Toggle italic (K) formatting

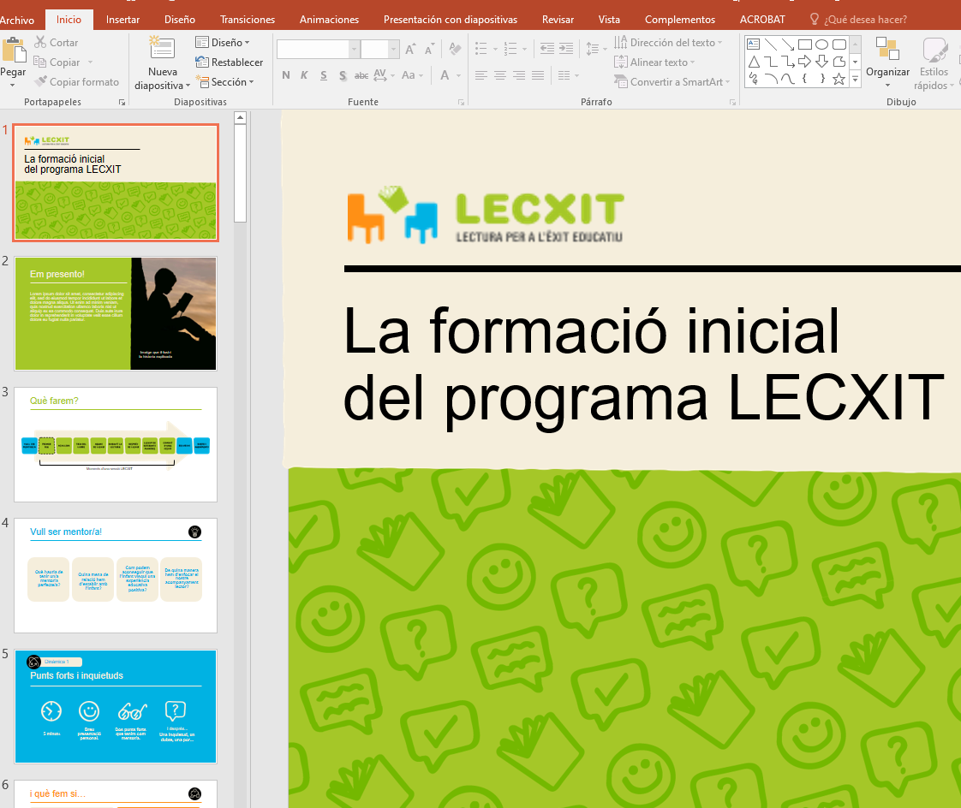pos(304,75)
